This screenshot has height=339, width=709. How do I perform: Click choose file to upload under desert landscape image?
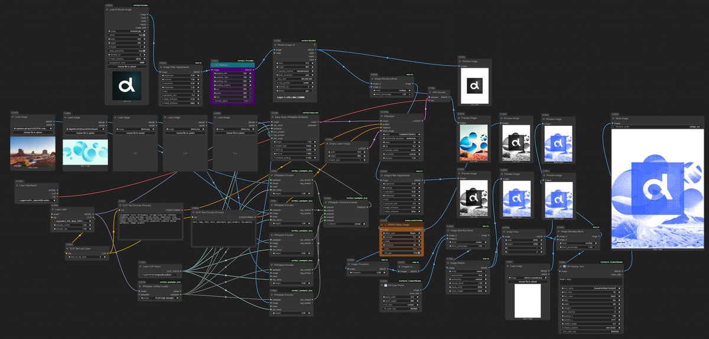point(33,133)
